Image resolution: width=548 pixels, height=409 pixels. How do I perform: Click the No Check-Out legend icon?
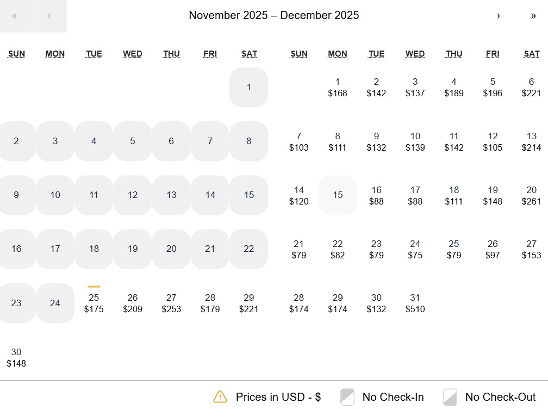coord(450,397)
